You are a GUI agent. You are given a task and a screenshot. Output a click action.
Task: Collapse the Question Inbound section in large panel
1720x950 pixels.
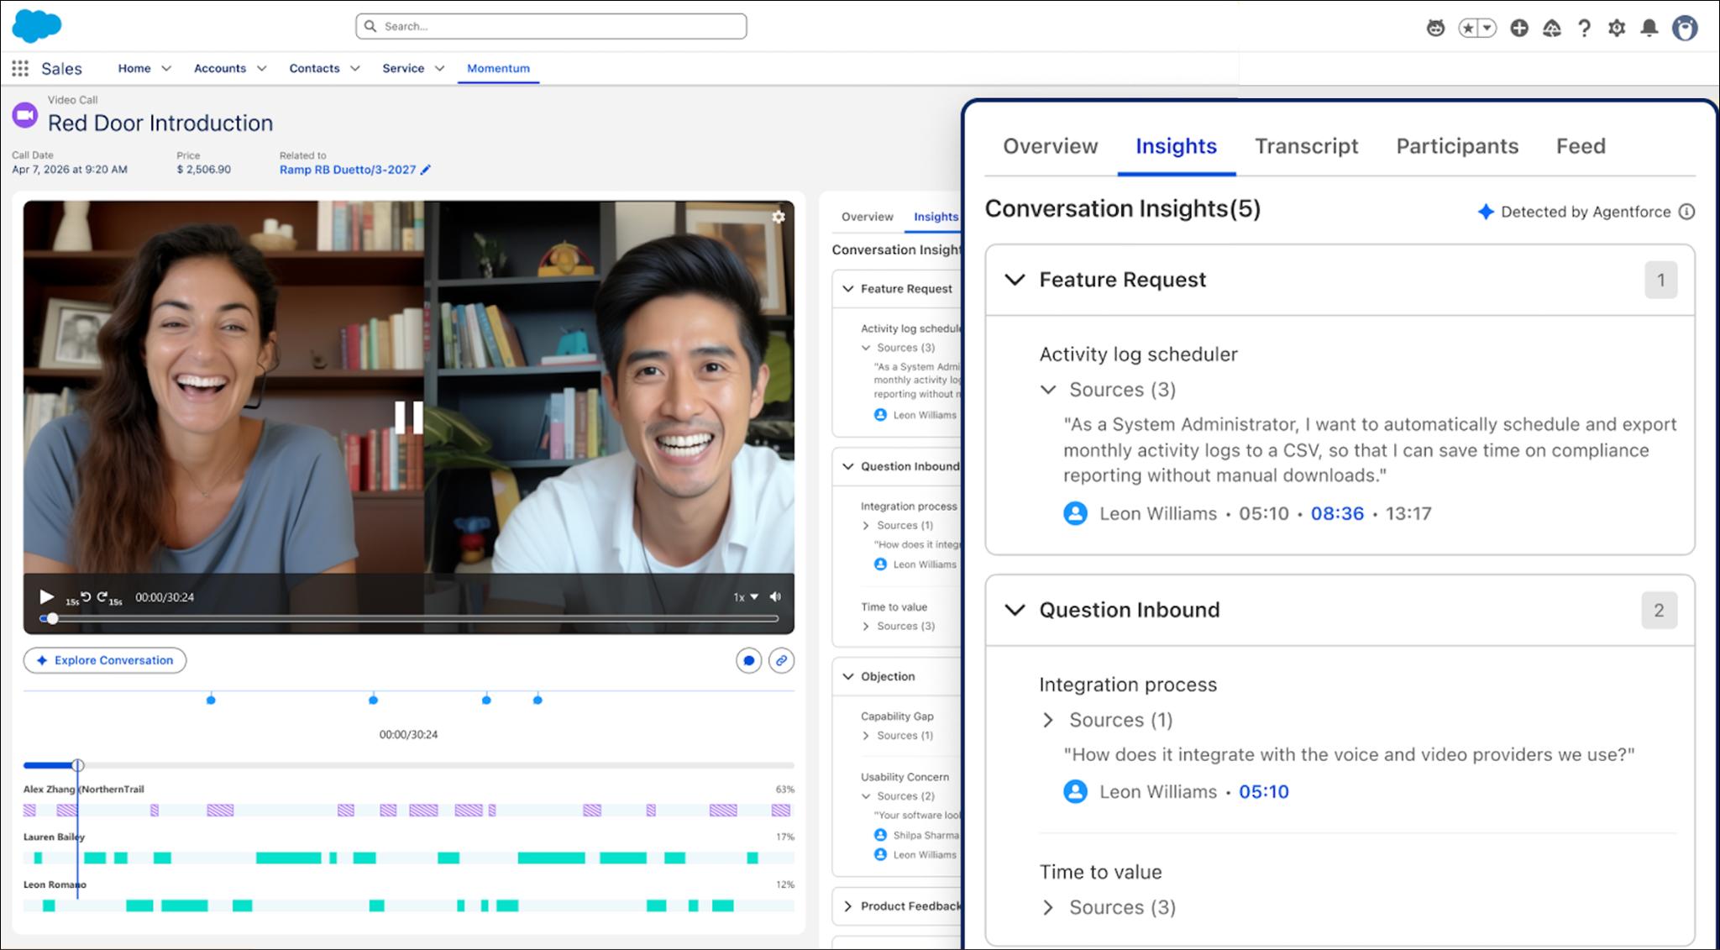point(1015,610)
